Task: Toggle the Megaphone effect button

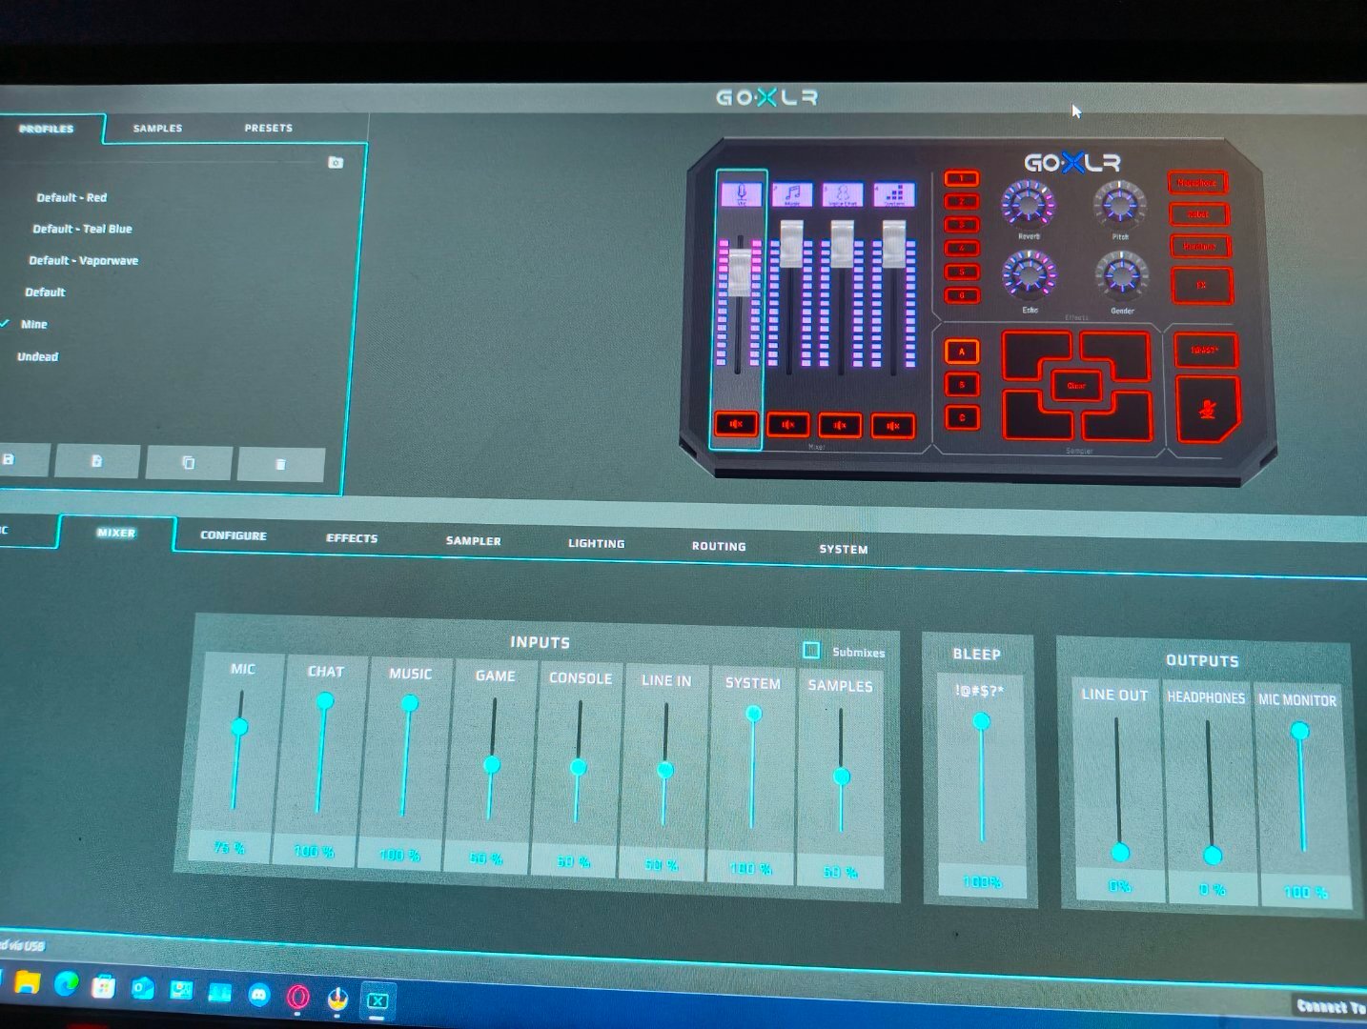Action: point(1196,182)
